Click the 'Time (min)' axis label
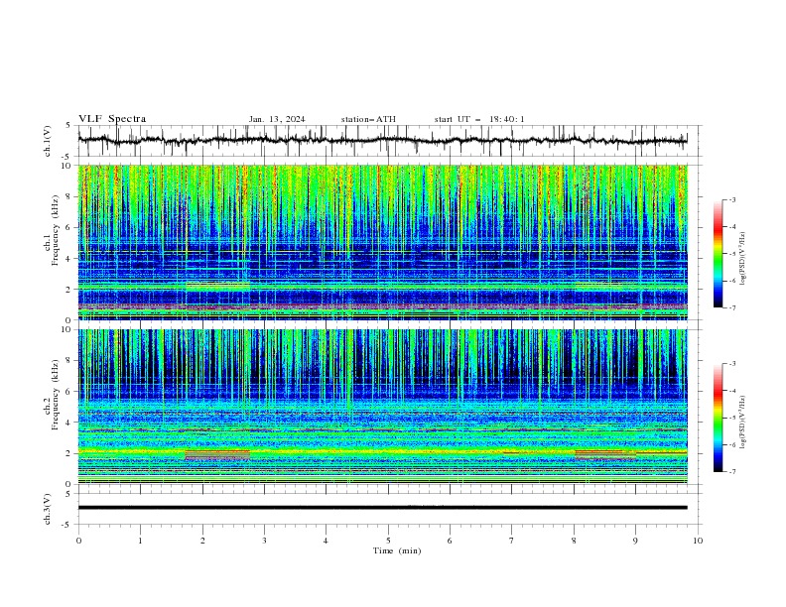786x607 pixels. (397, 550)
